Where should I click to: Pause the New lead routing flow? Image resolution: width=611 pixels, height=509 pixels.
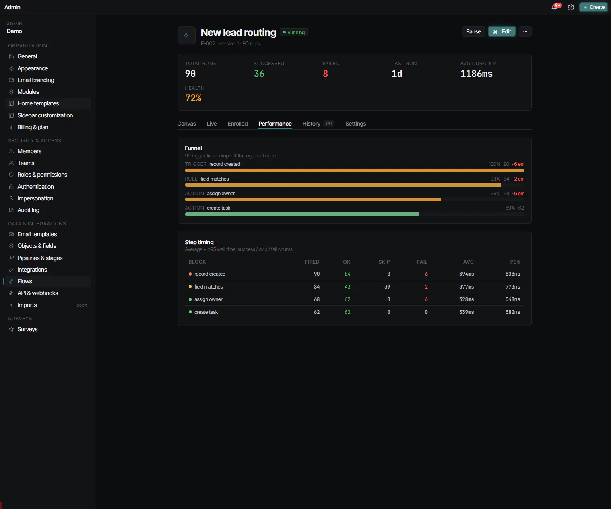pos(473,31)
